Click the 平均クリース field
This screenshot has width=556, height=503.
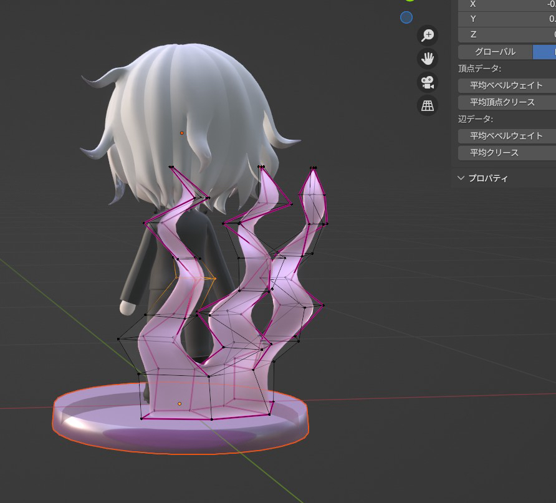pyautogui.click(x=506, y=153)
